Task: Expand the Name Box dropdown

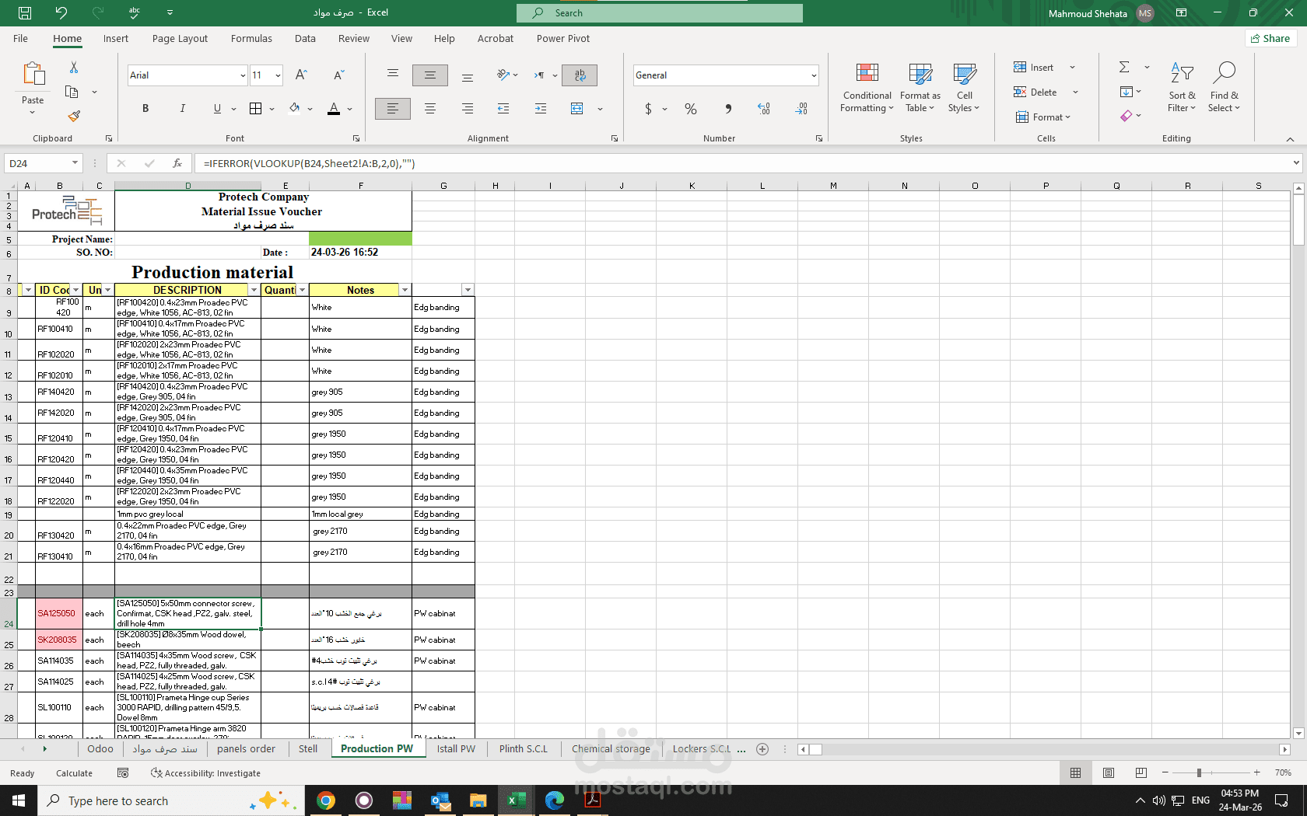Action: tap(75, 163)
